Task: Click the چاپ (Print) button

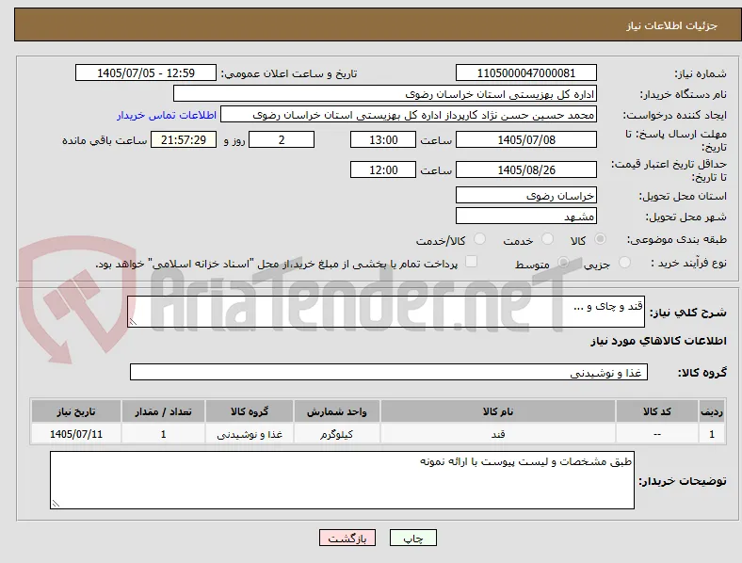Action: [x=413, y=538]
